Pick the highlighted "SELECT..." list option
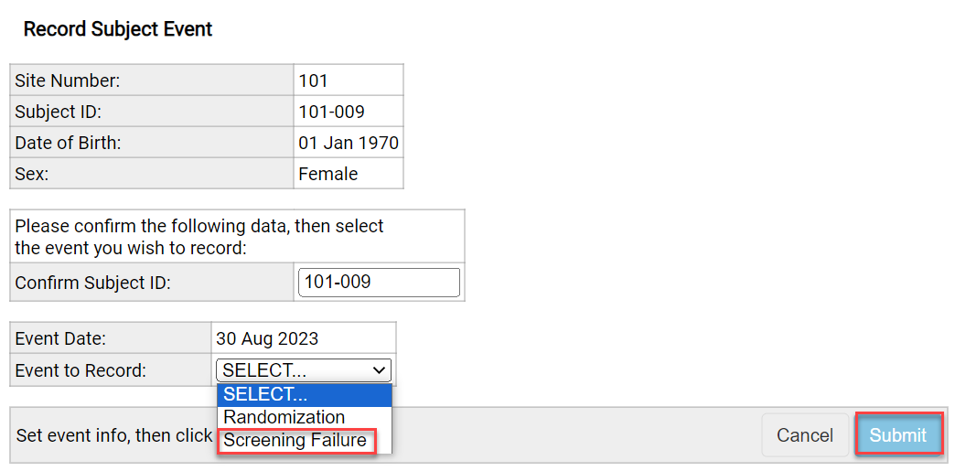The image size is (955, 471). (x=265, y=394)
